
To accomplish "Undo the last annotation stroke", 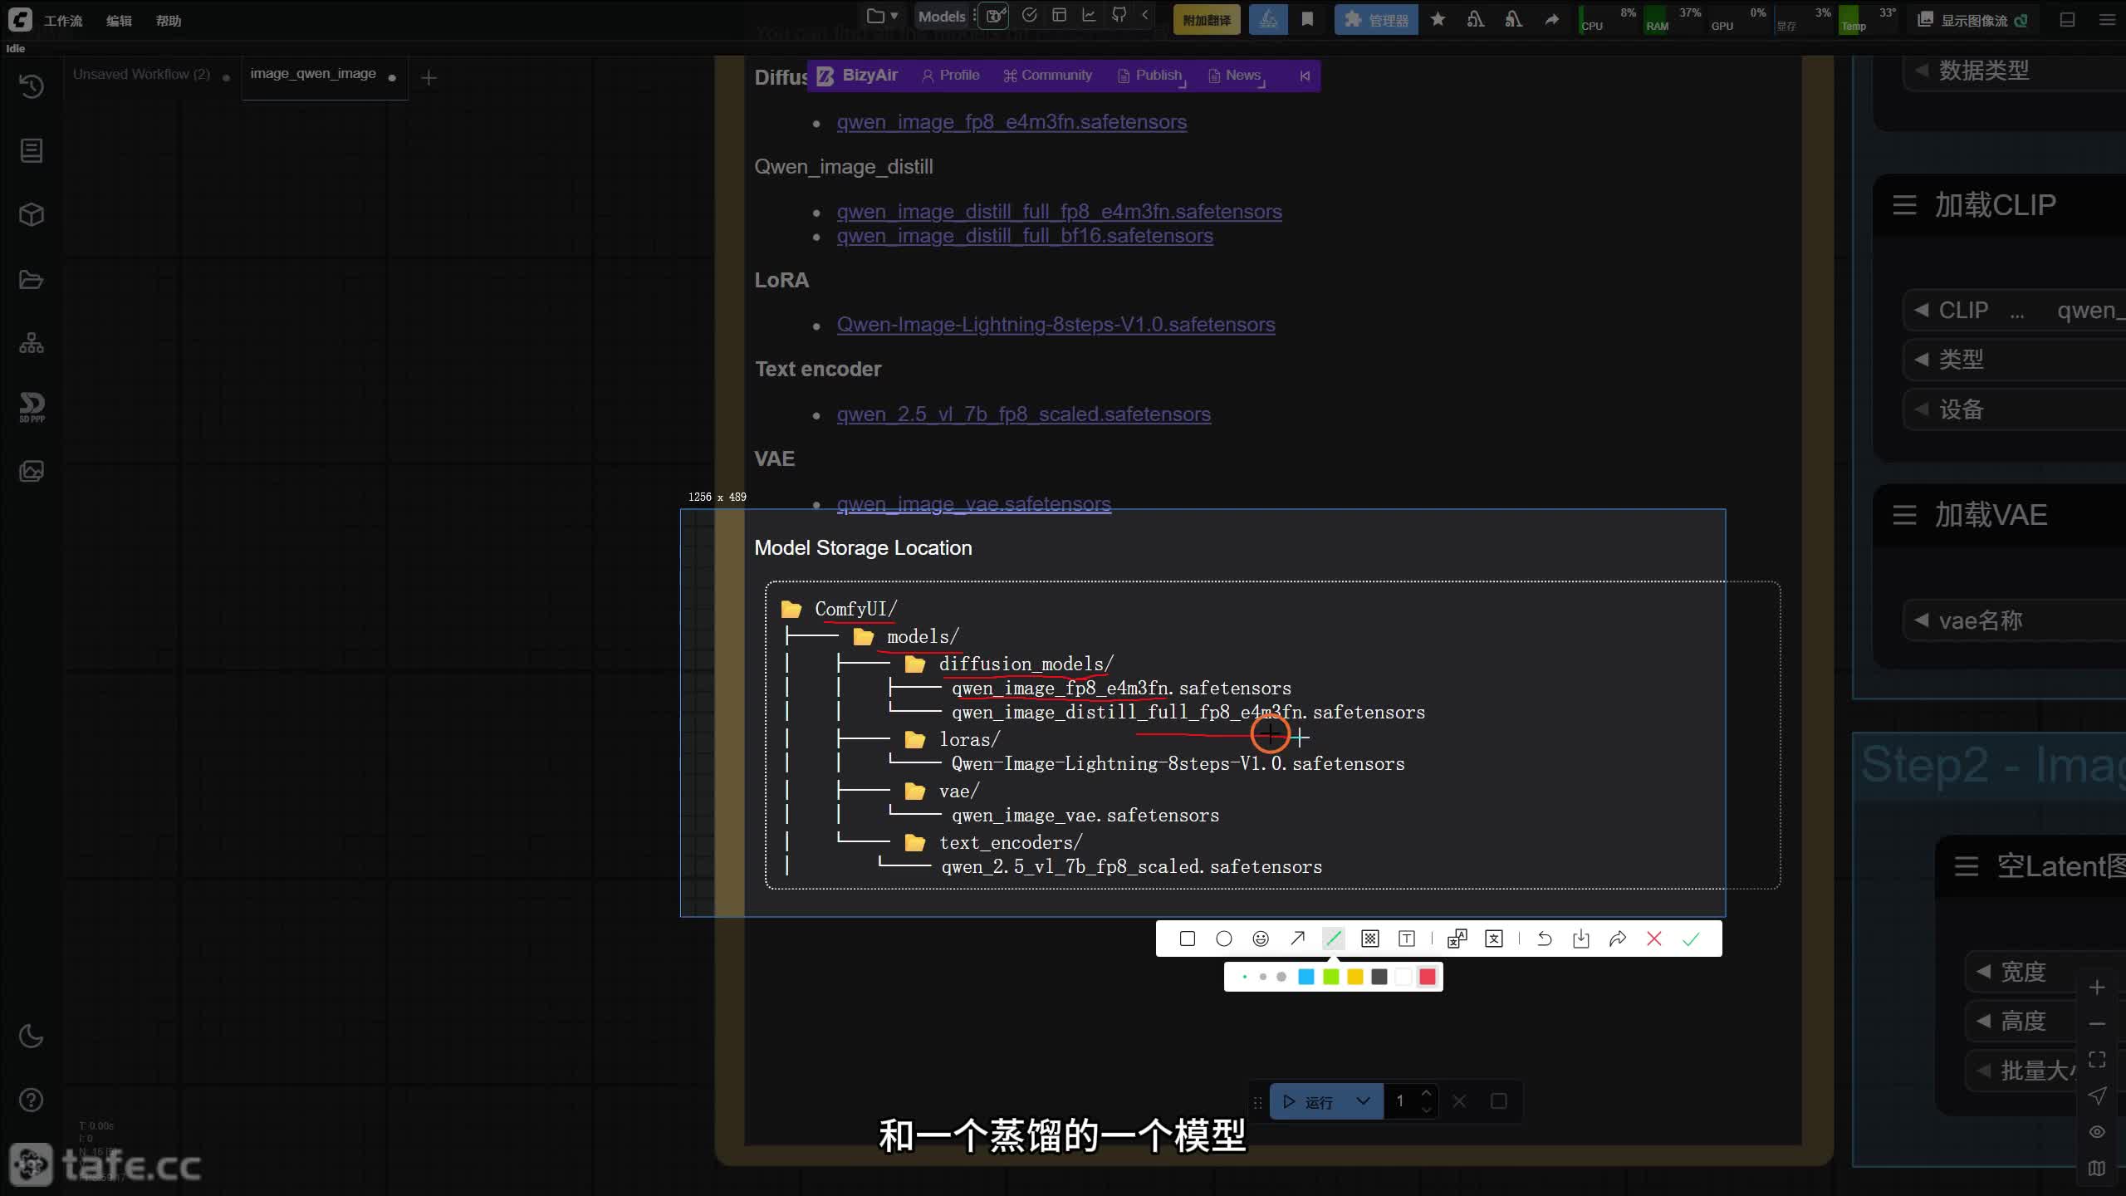I will 1544,939.
